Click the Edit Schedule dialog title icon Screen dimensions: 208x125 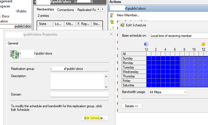pos(122,25)
